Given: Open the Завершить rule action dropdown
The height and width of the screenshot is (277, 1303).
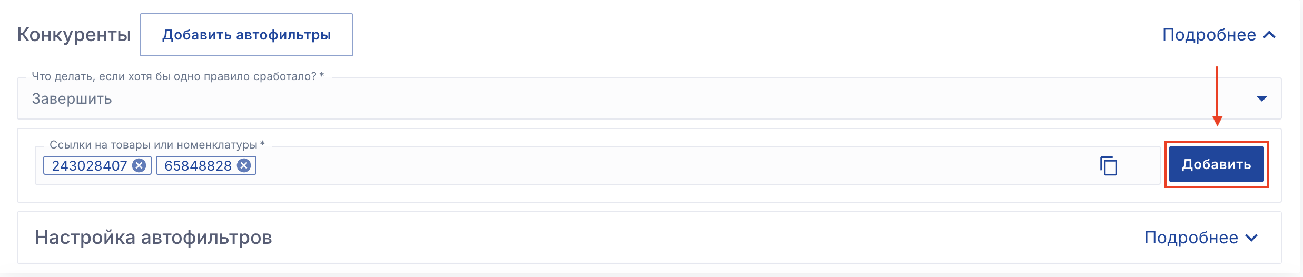Looking at the screenshot, I should pos(632,99).
